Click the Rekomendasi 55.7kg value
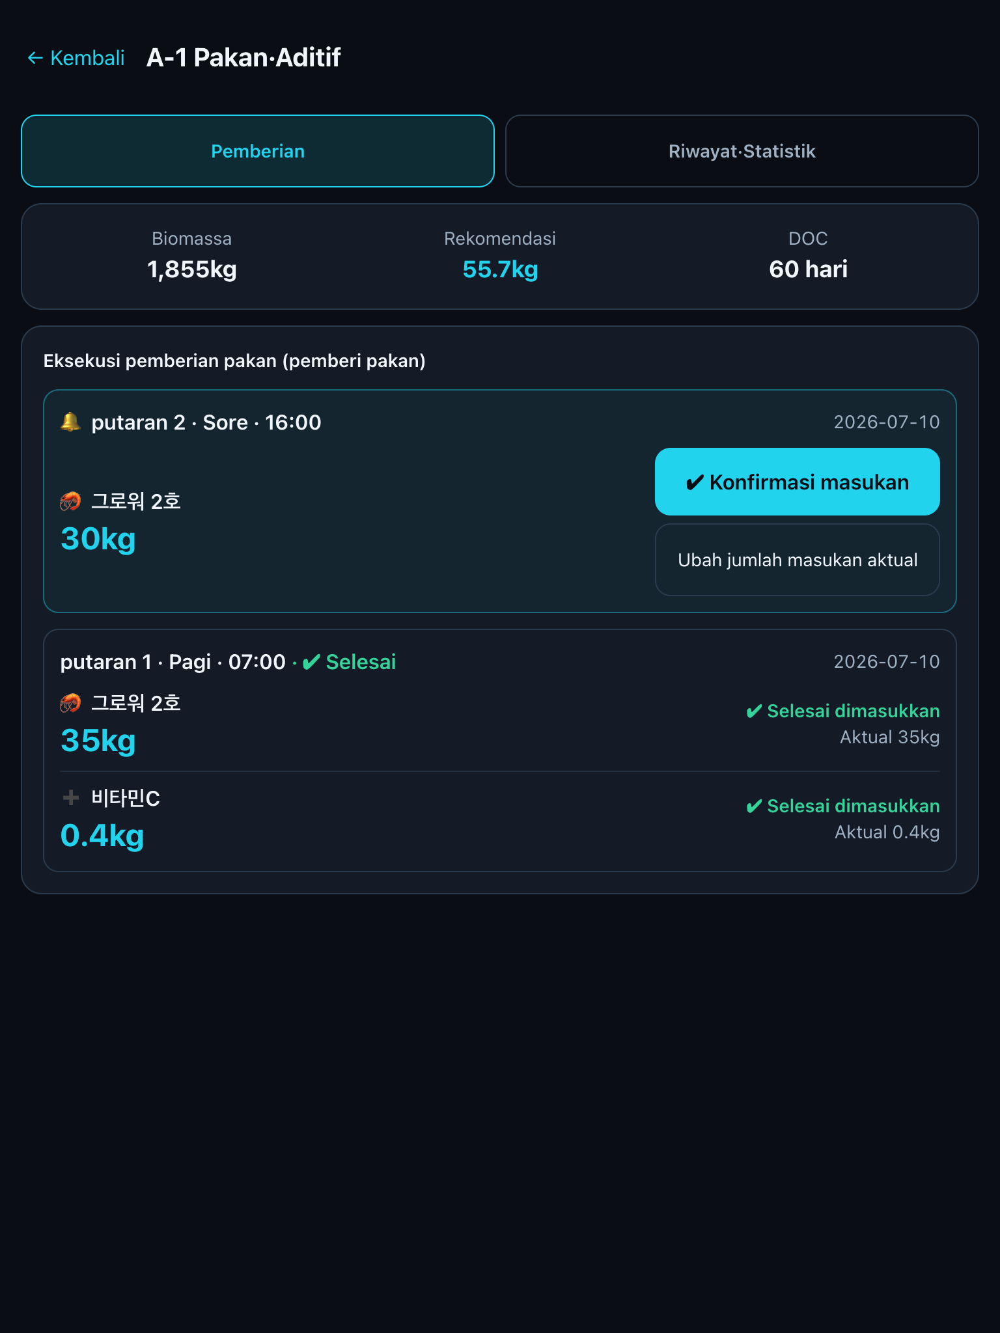Image resolution: width=1000 pixels, height=1333 pixels. pos(500,269)
